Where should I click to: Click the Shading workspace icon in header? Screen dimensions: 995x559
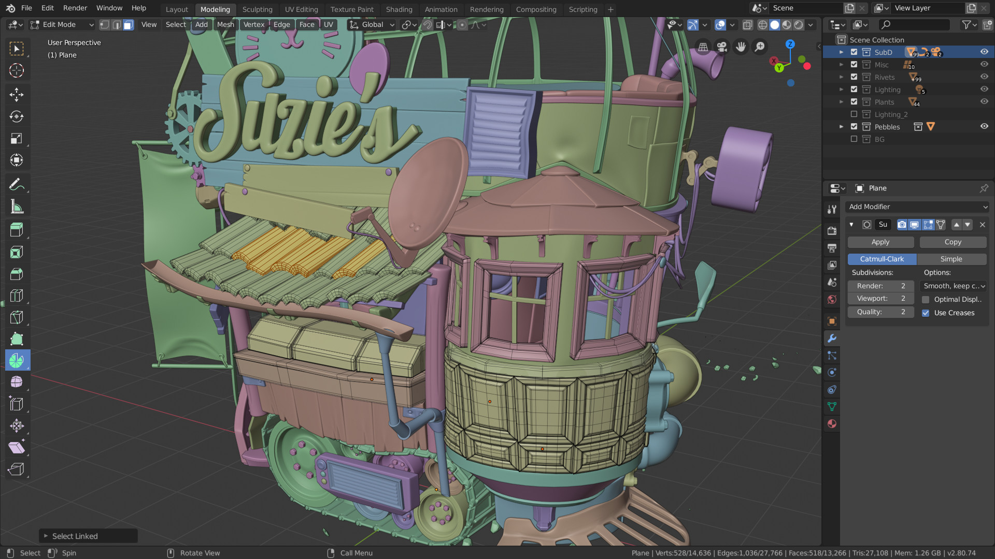(x=399, y=9)
